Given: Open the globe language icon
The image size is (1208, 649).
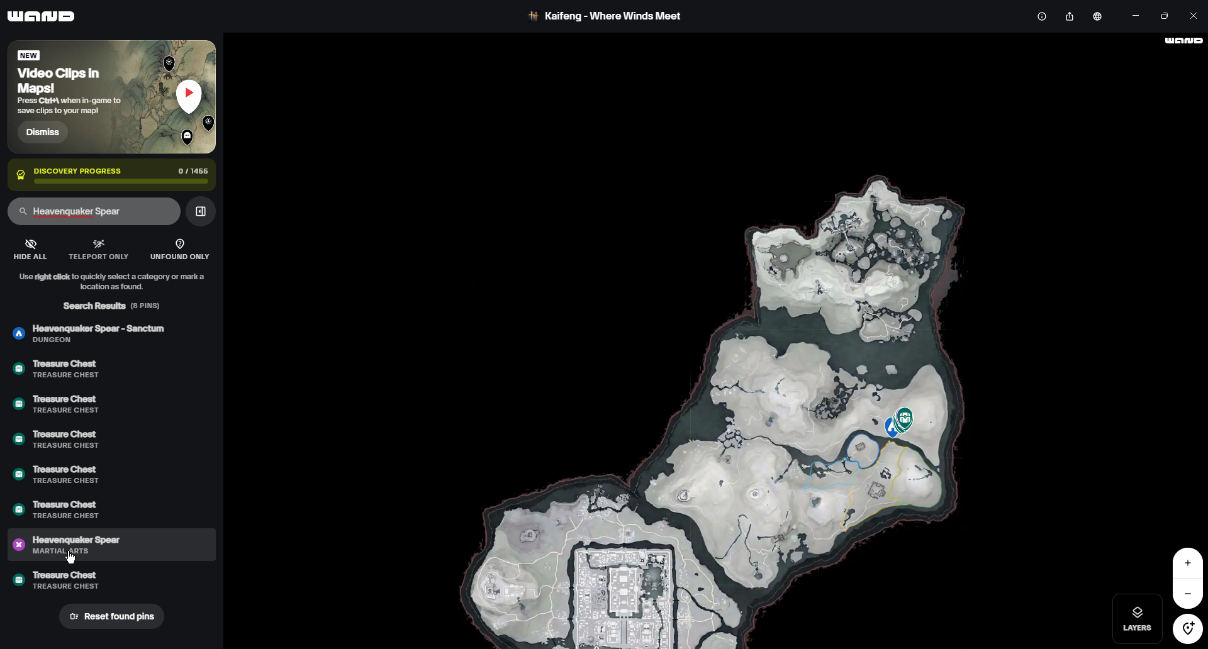Looking at the screenshot, I should click(x=1097, y=16).
